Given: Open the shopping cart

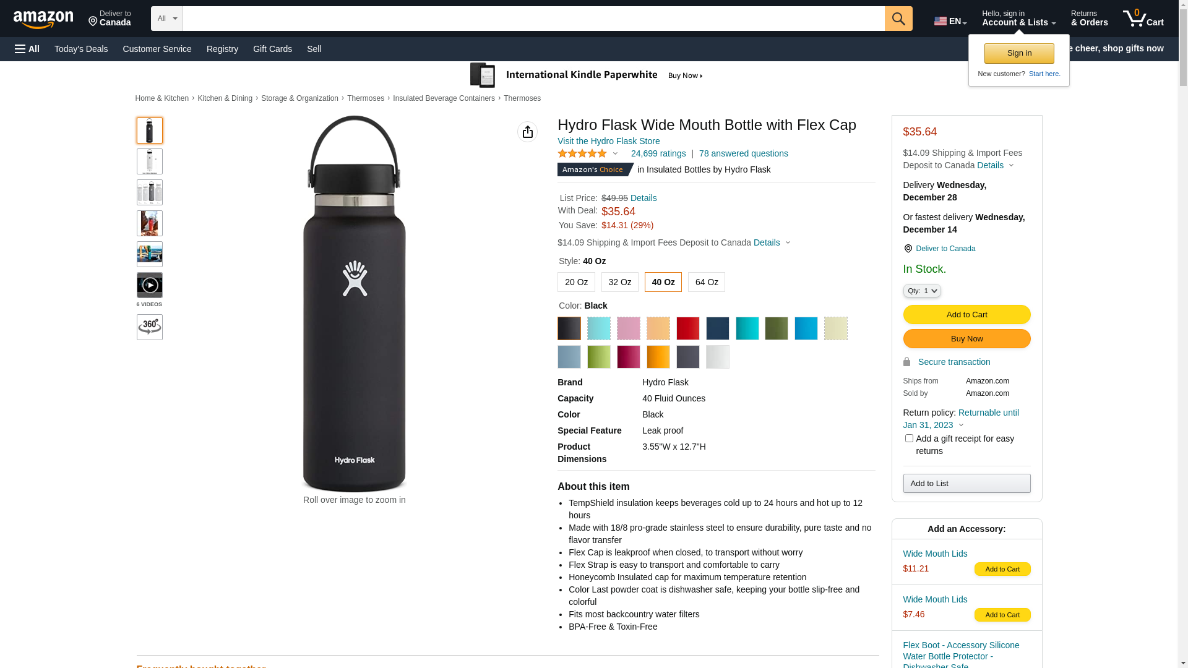Looking at the screenshot, I should click(x=1143, y=19).
